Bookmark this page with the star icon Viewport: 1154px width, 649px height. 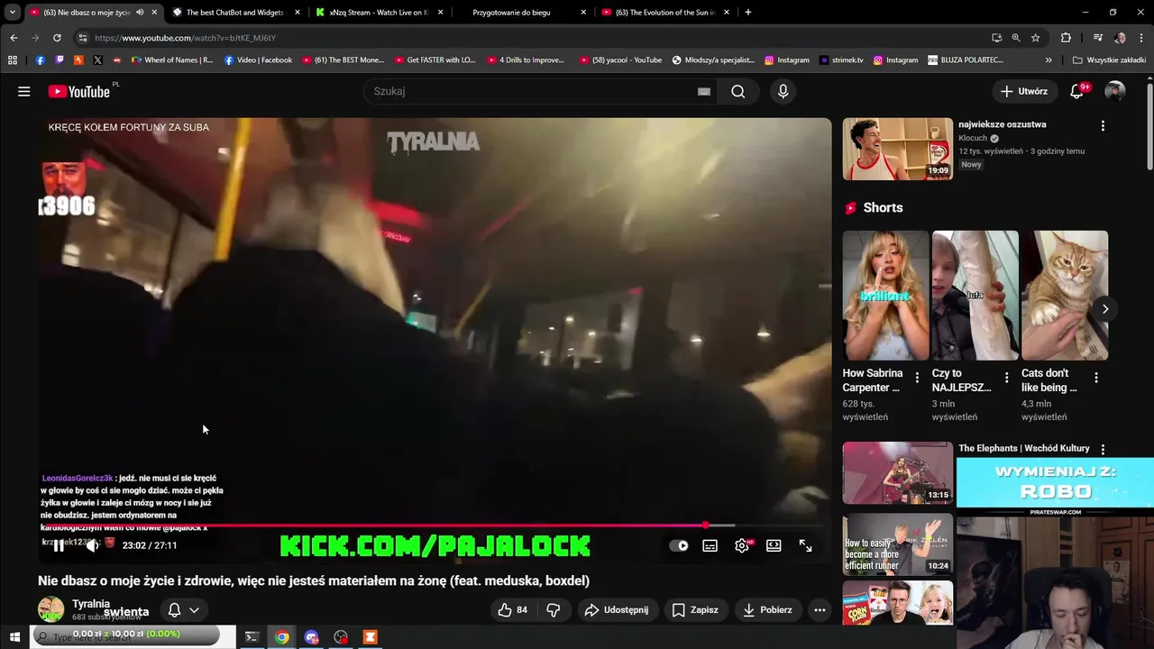coord(1036,38)
